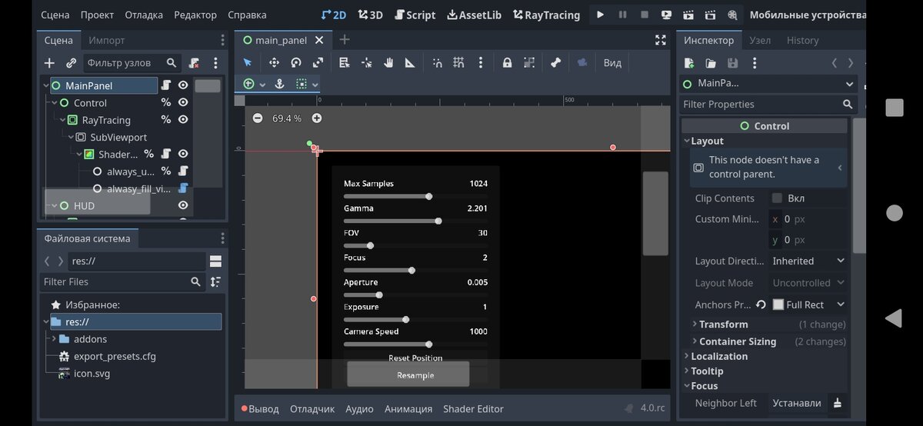Click the anchors preset anchor icon

[x=280, y=84]
